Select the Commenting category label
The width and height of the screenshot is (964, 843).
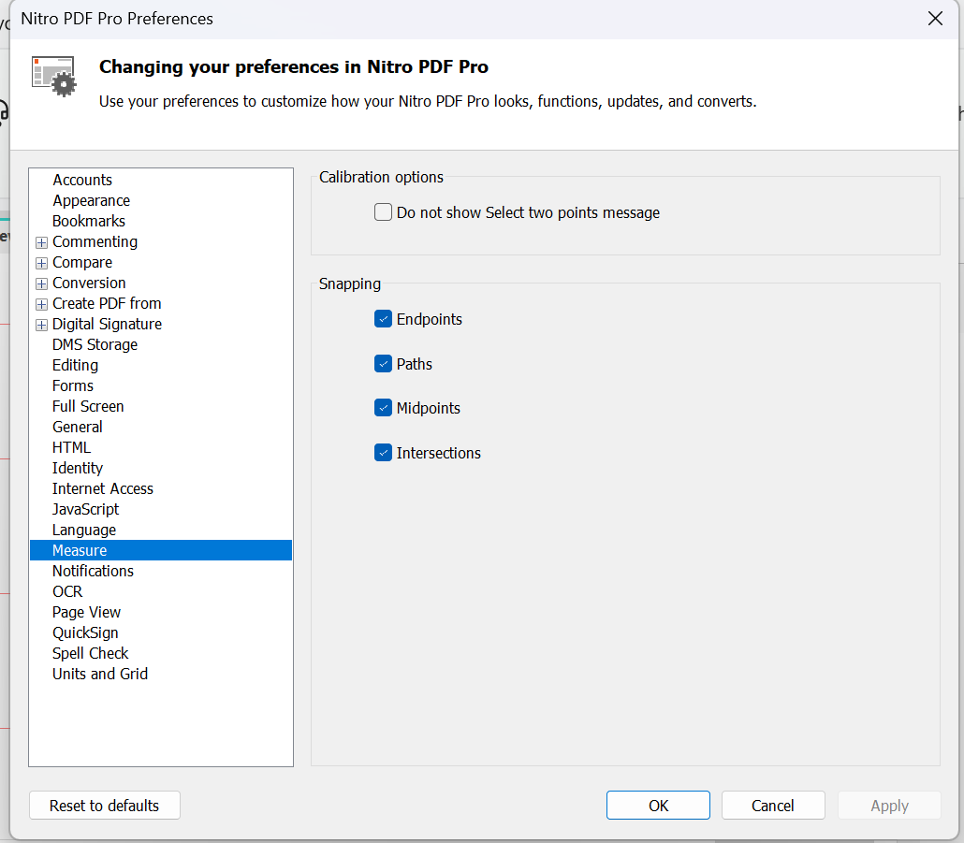(x=95, y=242)
